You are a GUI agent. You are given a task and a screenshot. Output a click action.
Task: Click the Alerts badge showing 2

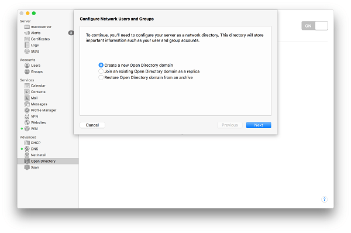click(71, 33)
